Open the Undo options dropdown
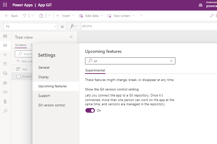 (33, 15)
